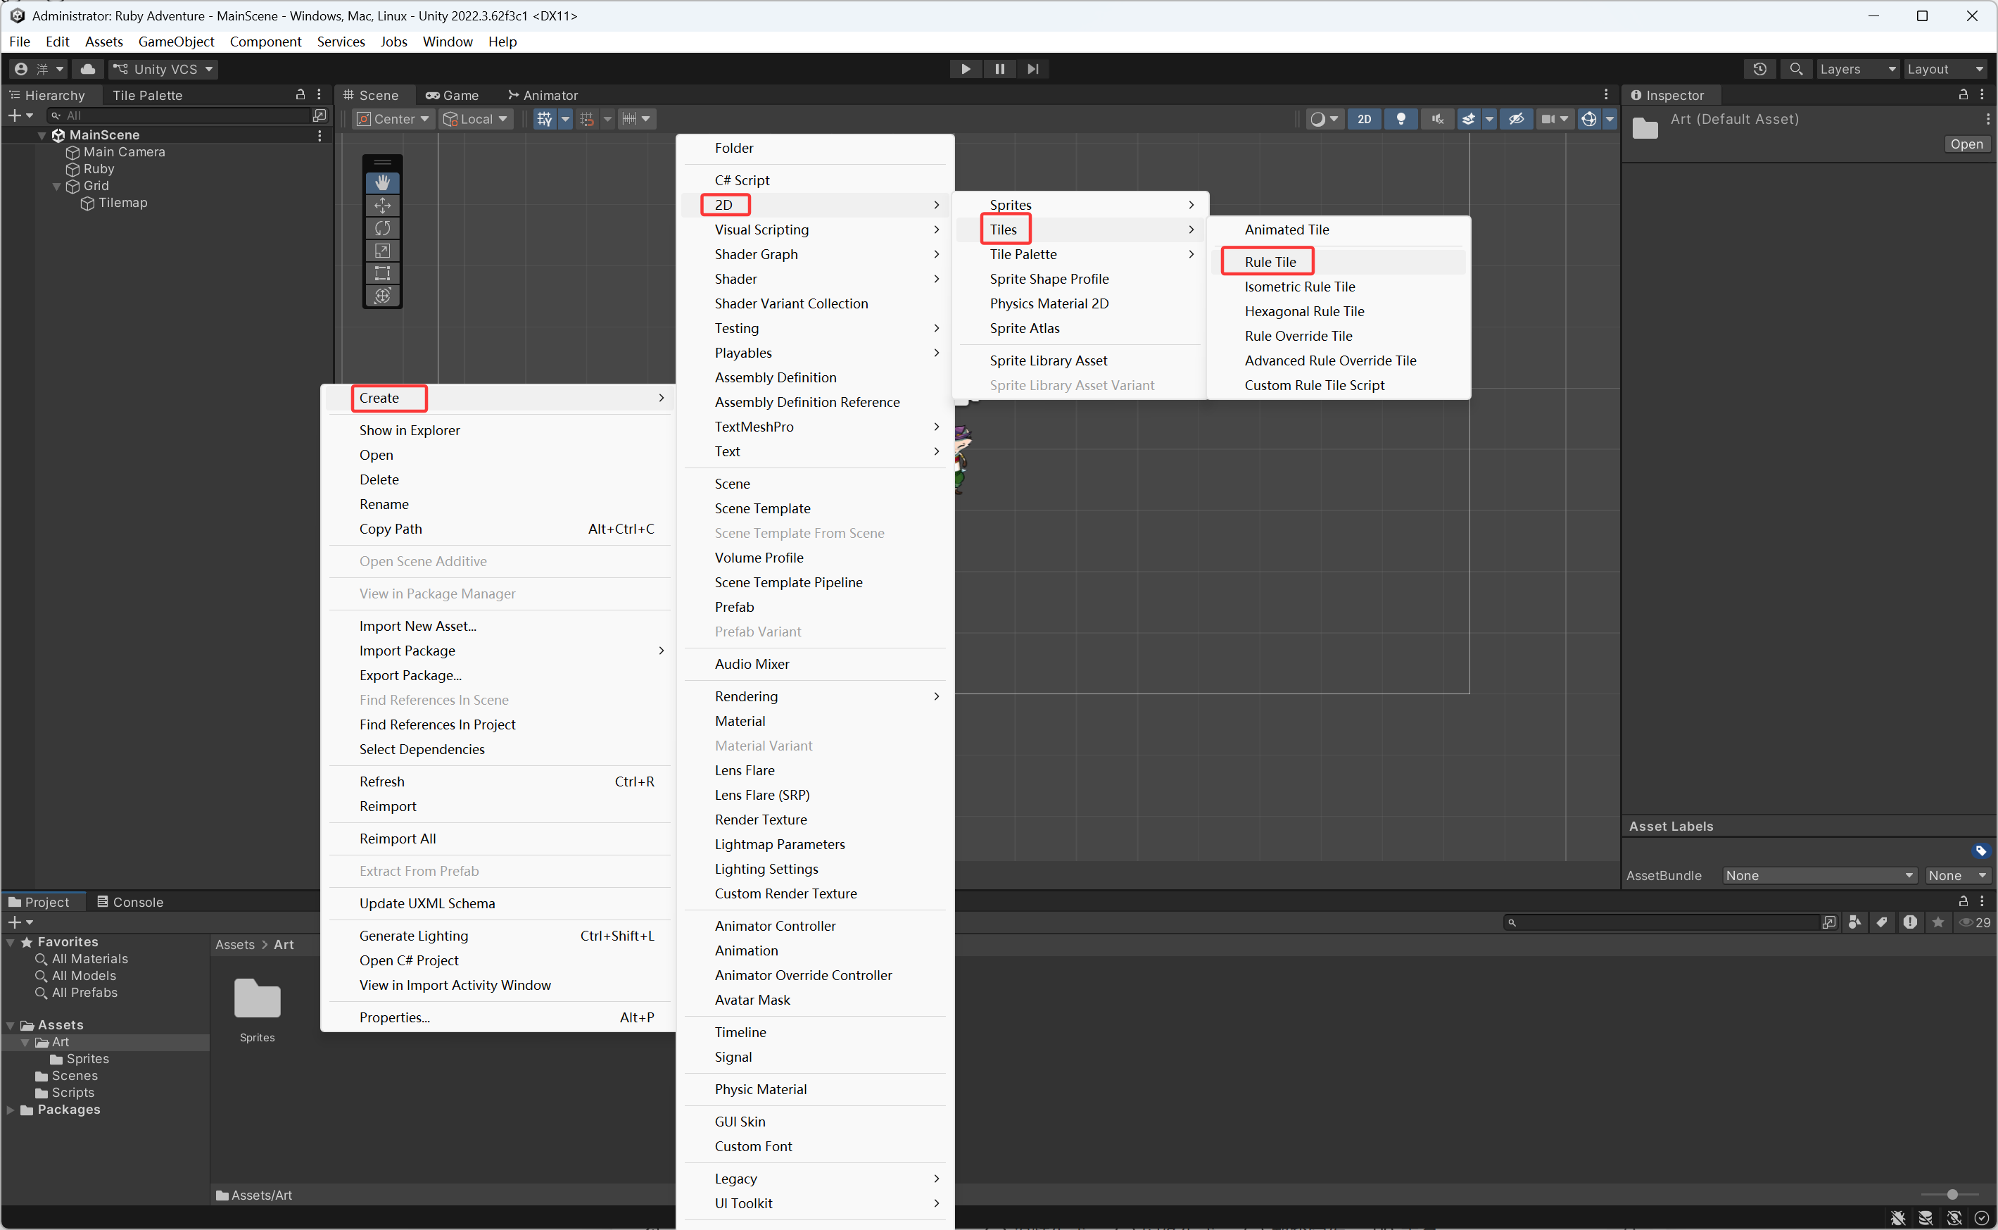Click the Open button in Inspector

pyautogui.click(x=1966, y=144)
